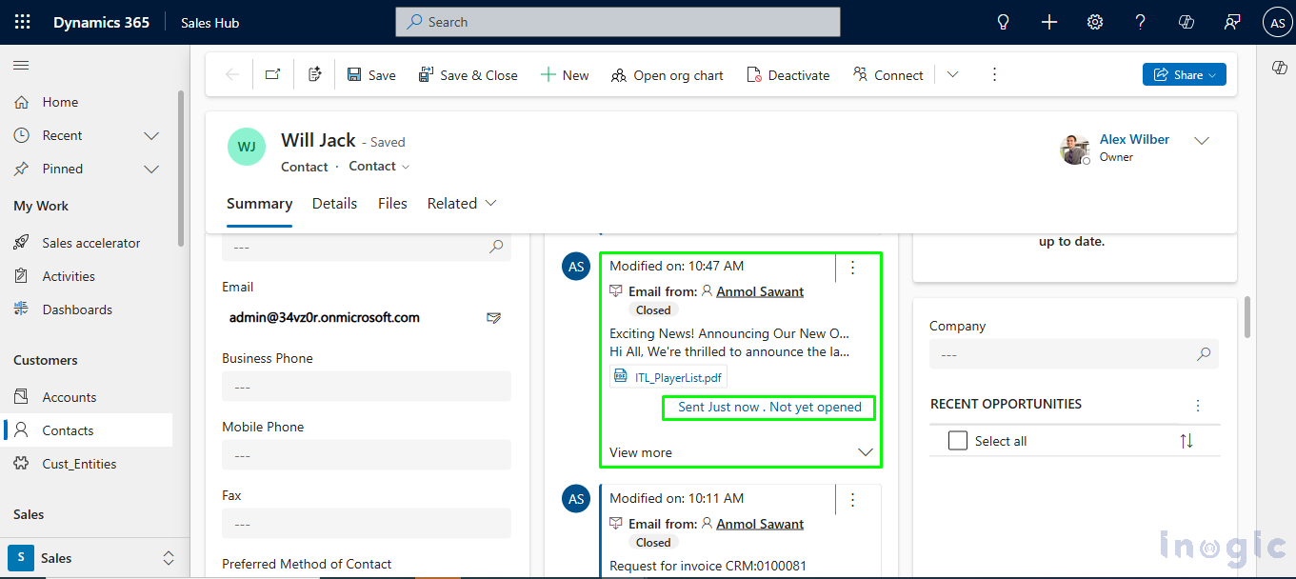Expand the Pinned section
The image size is (1296, 579).
[150, 169]
